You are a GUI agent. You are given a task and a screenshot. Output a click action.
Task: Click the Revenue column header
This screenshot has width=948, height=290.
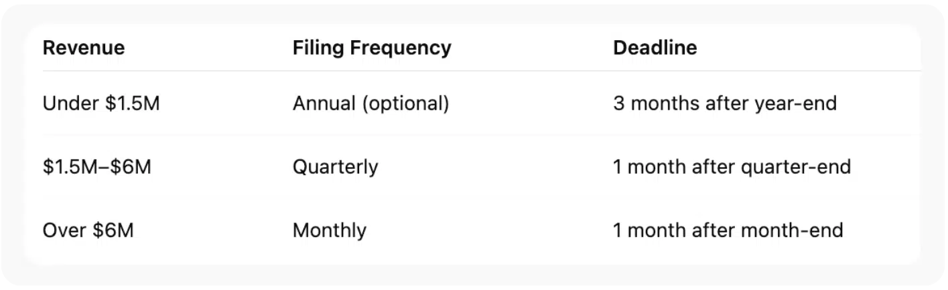tap(84, 48)
